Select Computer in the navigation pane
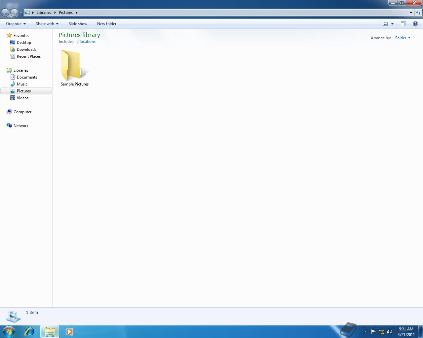The height and width of the screenshot is (338, 423). 22,112
